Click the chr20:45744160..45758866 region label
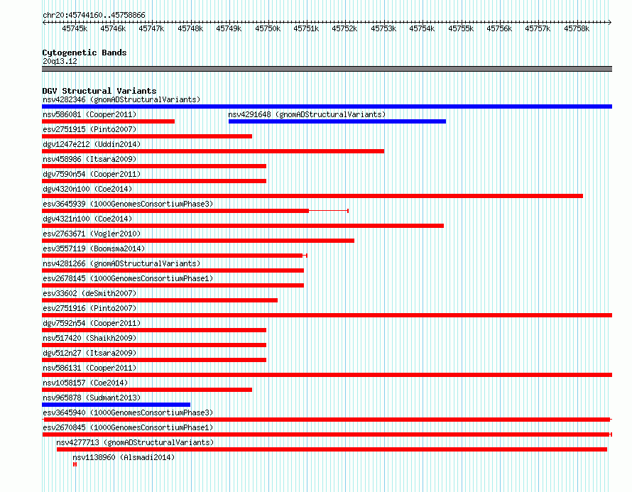 (94, 16)
